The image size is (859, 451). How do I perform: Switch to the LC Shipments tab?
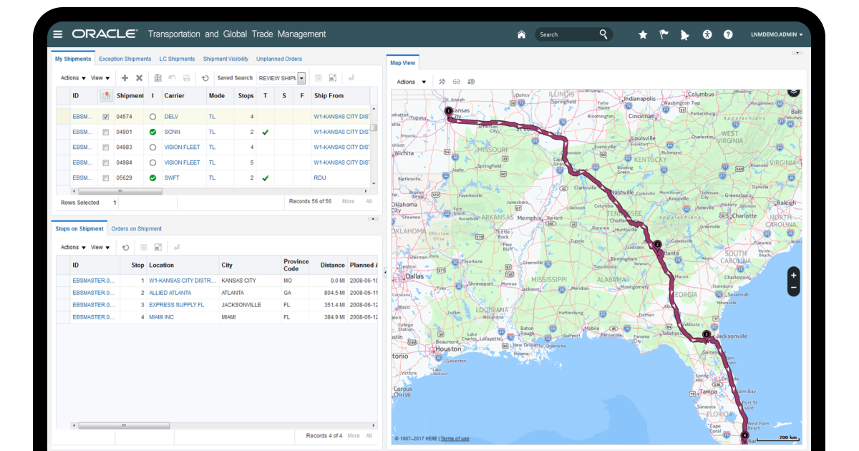[x=177, y=59]
